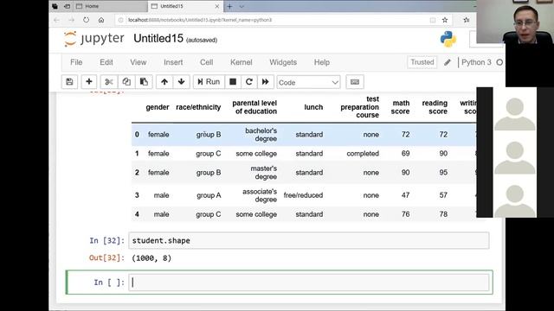This screenshot has height=311, width=554.
Task: Open the browser favorites list icon
Action: pos(467,20)
